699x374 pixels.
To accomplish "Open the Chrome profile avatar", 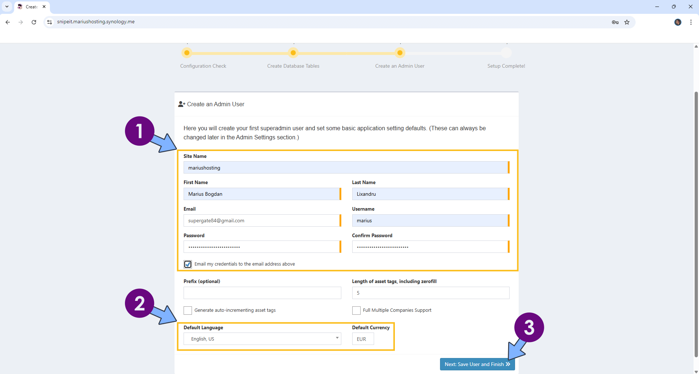I will [x=678, y=22].
